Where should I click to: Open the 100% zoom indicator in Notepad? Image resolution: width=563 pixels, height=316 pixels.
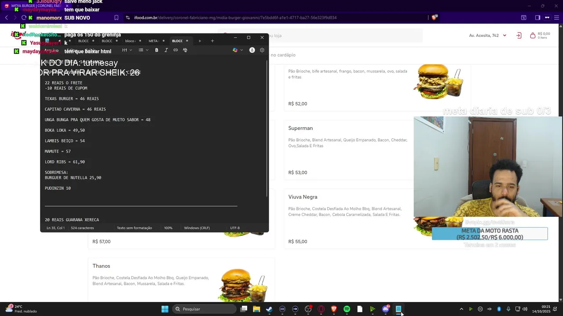point(168,228)
